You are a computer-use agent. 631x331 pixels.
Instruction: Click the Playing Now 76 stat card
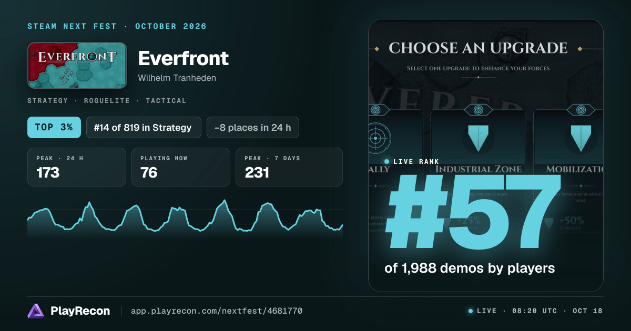pos(181,167)
